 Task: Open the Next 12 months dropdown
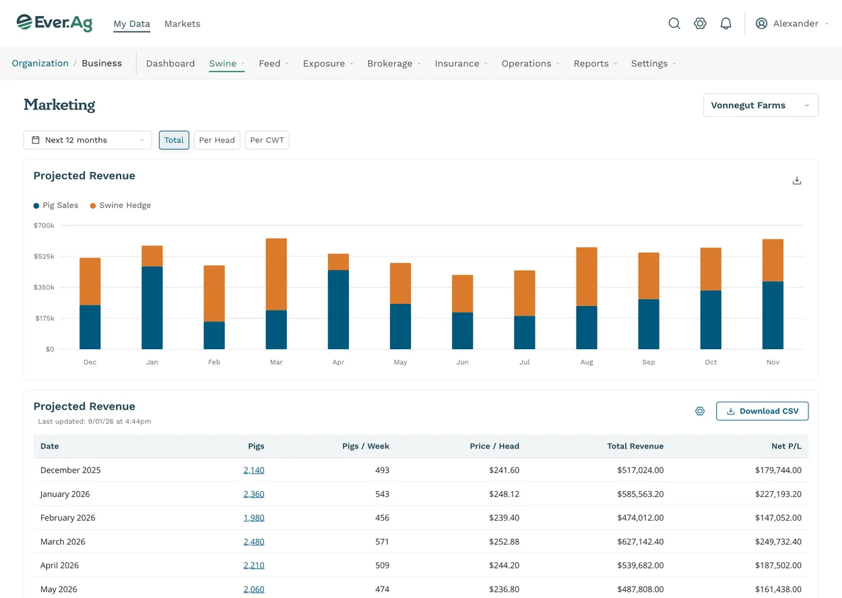[88, 140]
